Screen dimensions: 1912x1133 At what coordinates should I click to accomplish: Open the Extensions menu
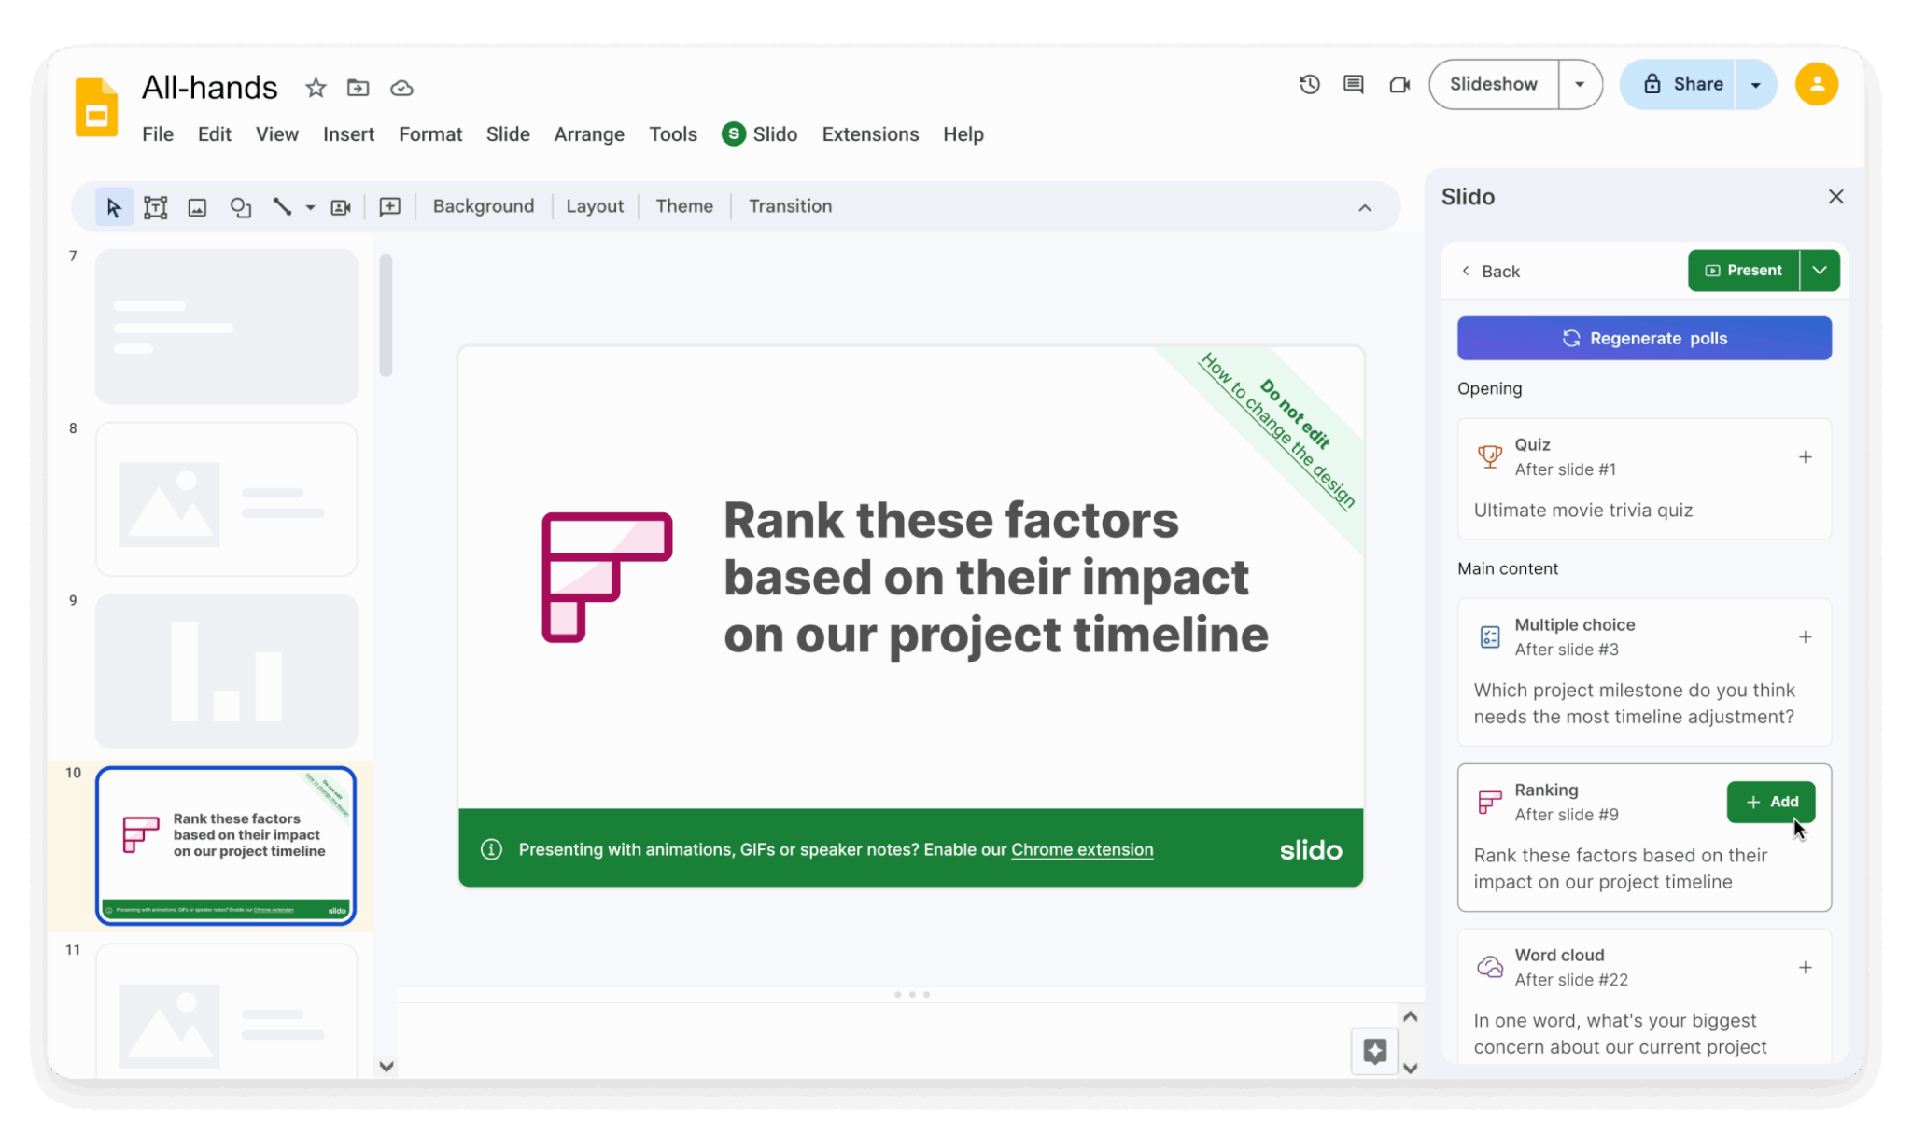point(870,134)
